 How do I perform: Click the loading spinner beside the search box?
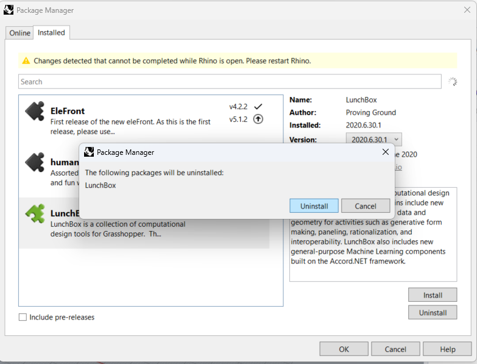tap(453, 82)
